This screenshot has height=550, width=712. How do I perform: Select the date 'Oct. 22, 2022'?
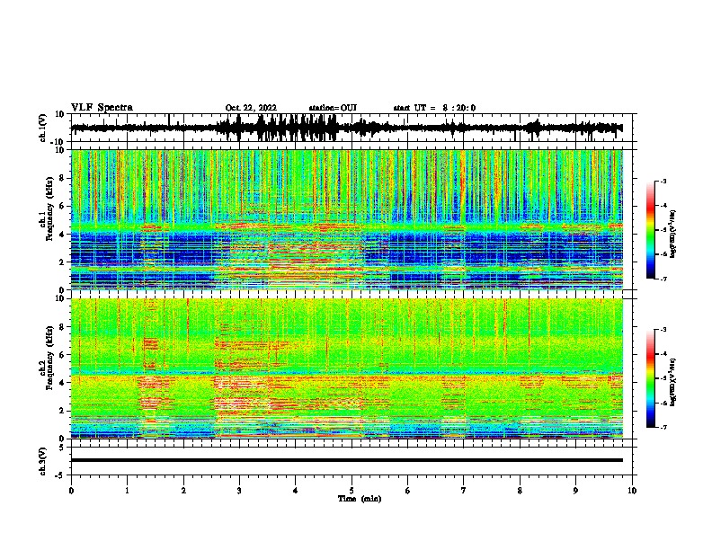pos(251,108)
